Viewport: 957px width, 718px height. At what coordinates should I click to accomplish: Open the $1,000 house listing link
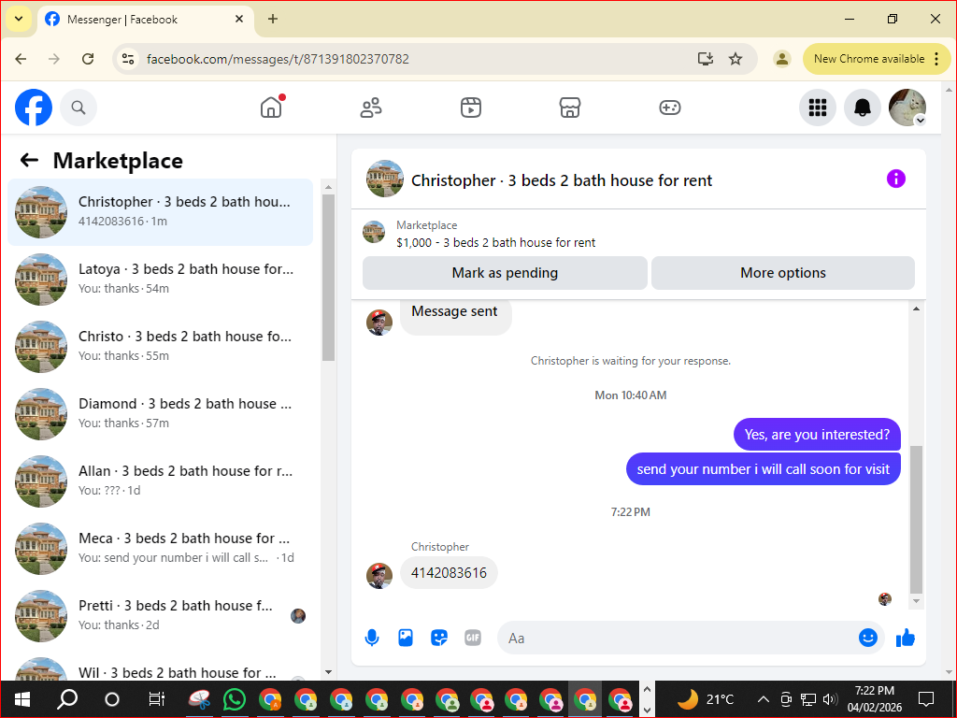pyautogui.click(x=495, y=242)
